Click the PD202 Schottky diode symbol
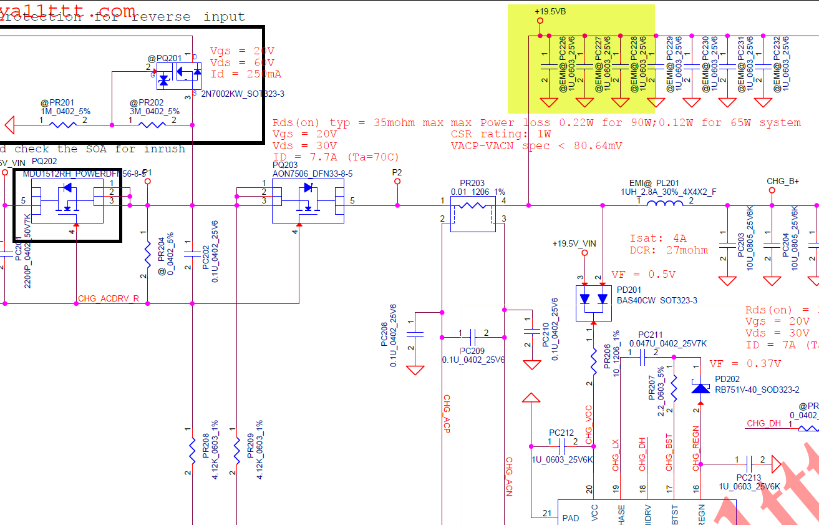 700,388
